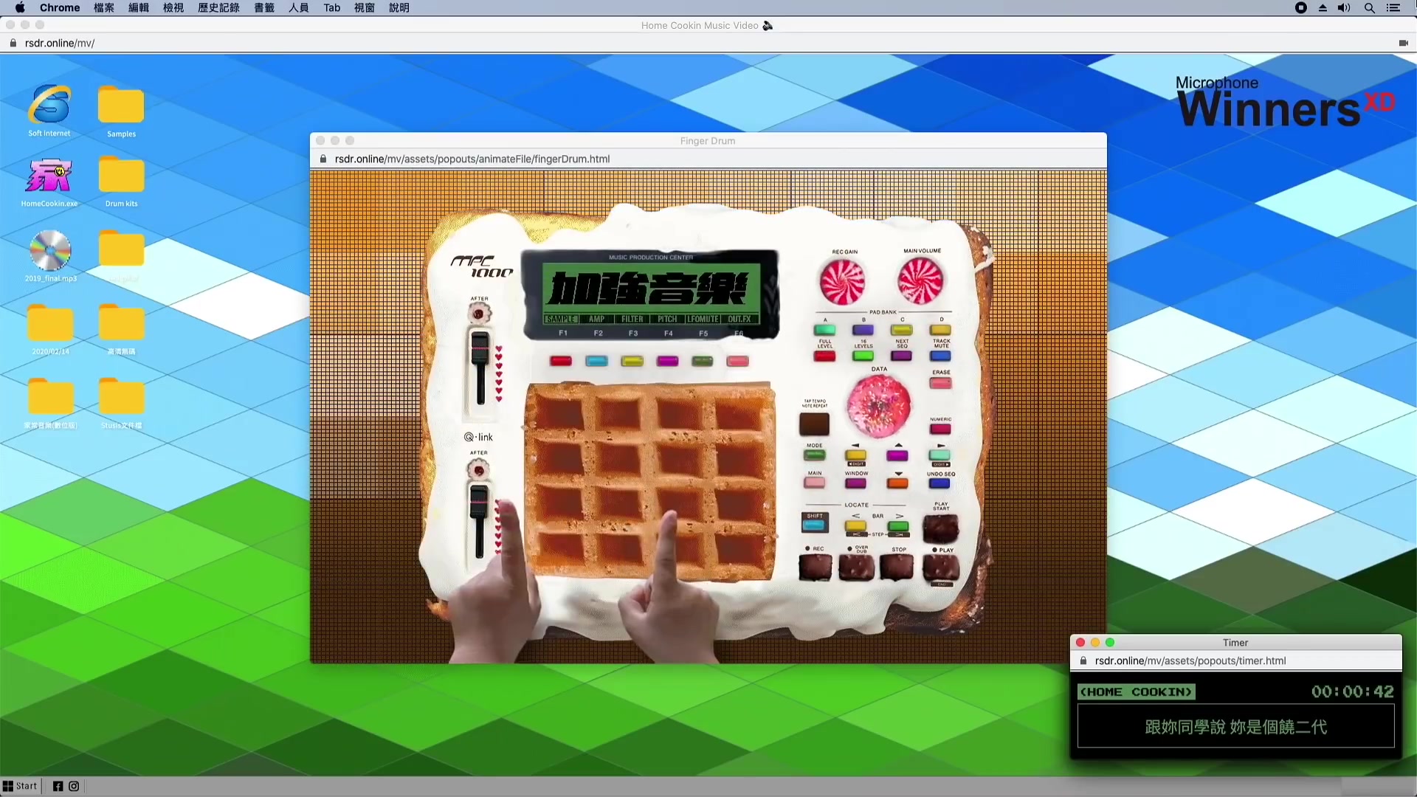Click the Timer window address bar
The width and height of the screenshot is (1417, 797).
tap(1235, 661)
